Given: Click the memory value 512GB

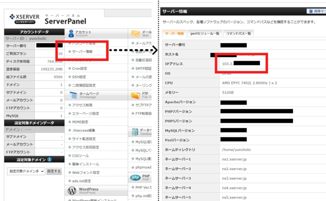Looking at the screenshot, I should click(x=228, y=92).
